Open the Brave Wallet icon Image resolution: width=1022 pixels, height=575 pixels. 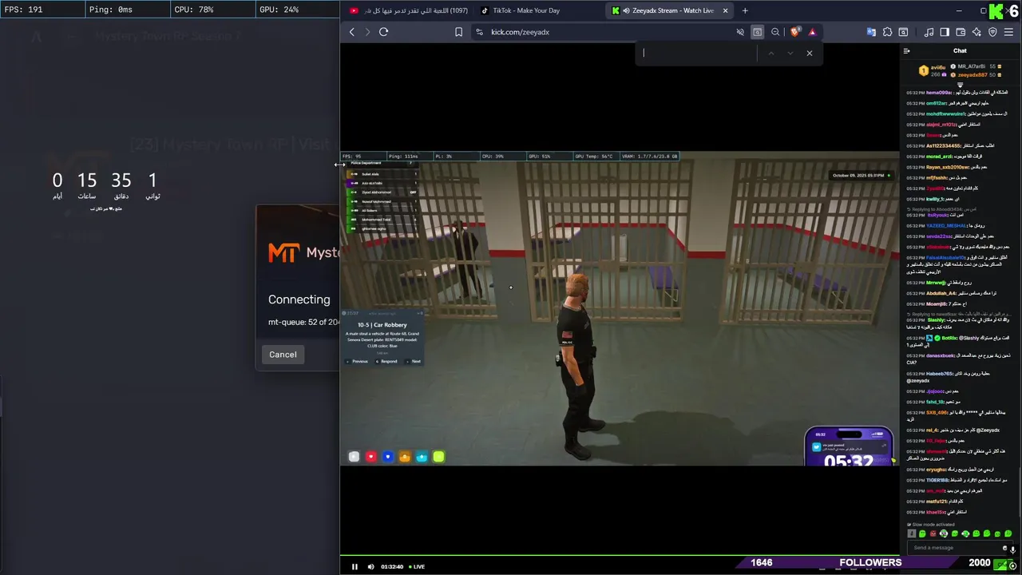961,32
